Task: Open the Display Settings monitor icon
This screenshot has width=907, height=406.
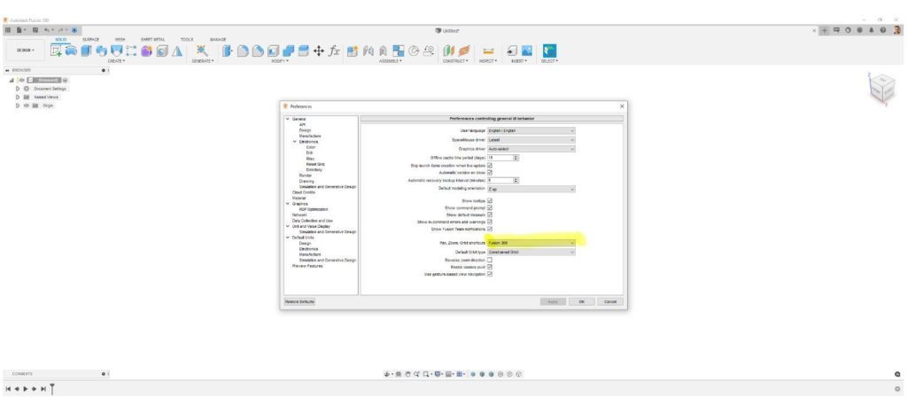Action: (438, 374)
